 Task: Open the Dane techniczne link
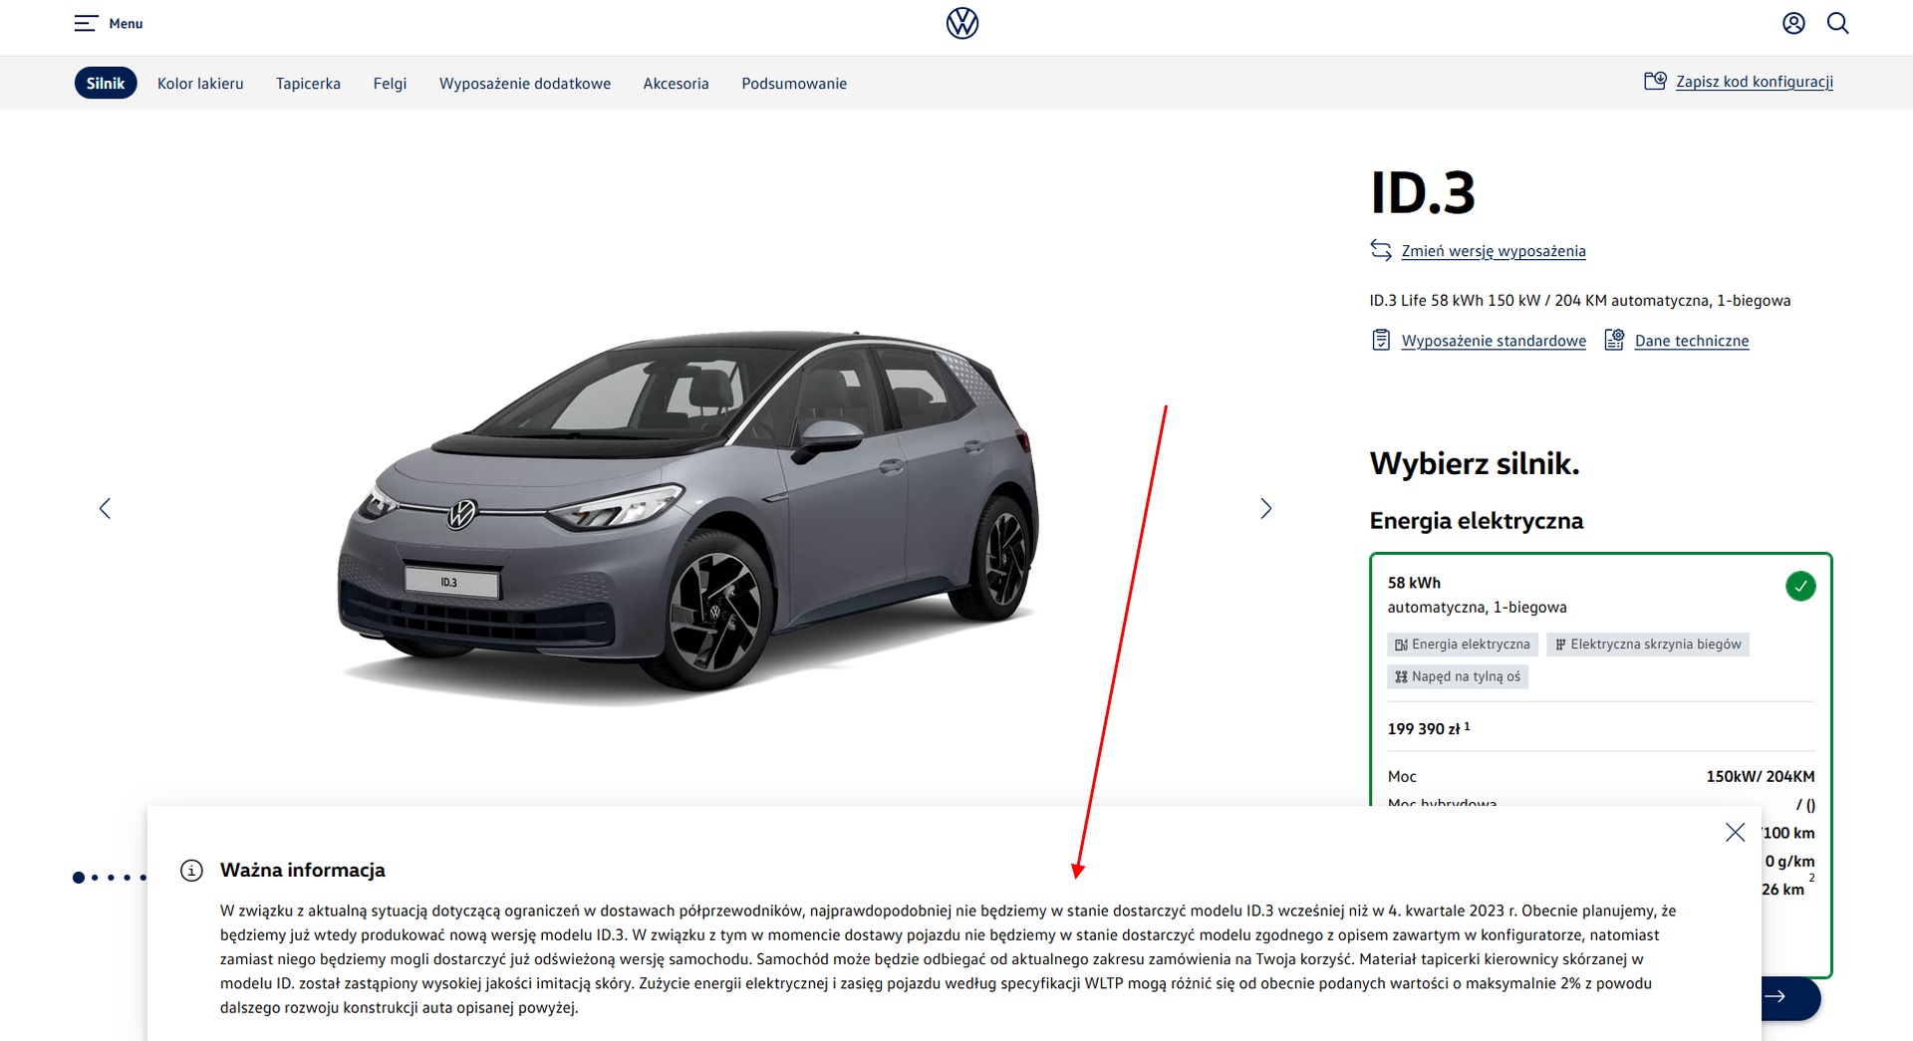coord(1692,341)
